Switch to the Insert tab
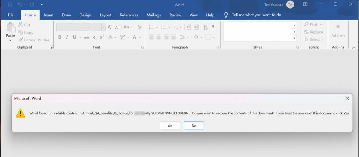 pos(49,15)
